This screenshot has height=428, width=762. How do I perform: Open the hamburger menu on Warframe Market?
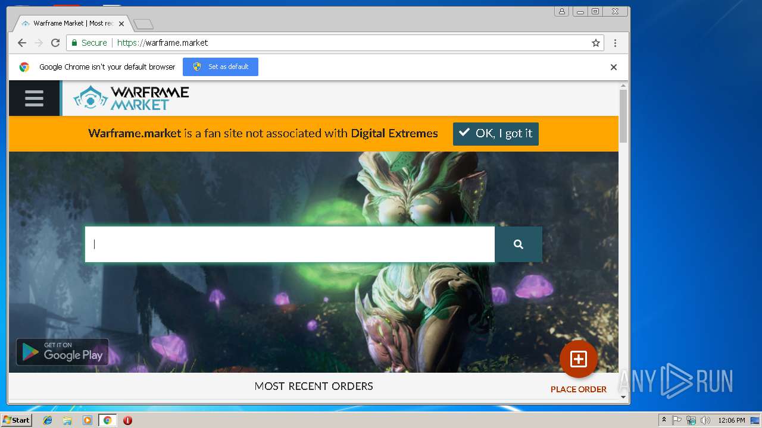point(34,98)
